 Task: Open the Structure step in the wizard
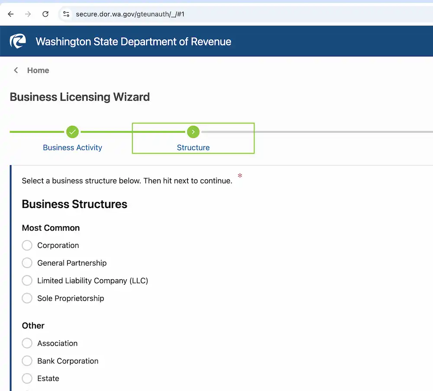193,147
